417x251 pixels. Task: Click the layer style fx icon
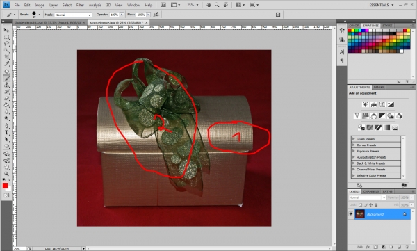(368, 248)
